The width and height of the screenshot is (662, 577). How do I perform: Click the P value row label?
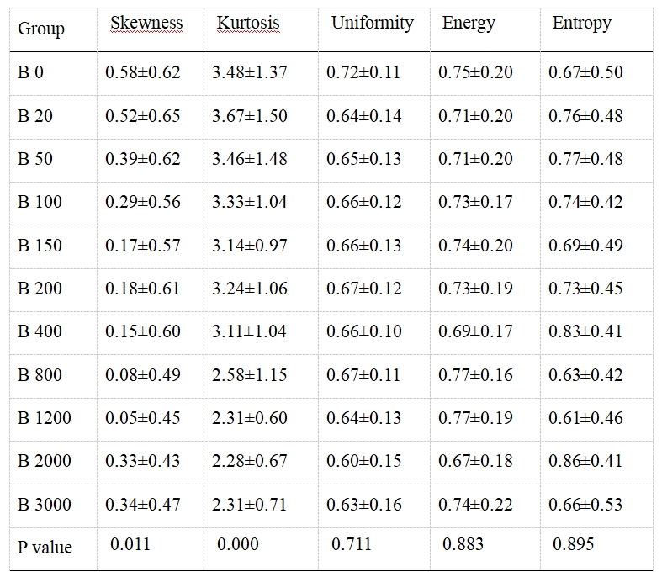pyautogui.click(x=45, y=548)
